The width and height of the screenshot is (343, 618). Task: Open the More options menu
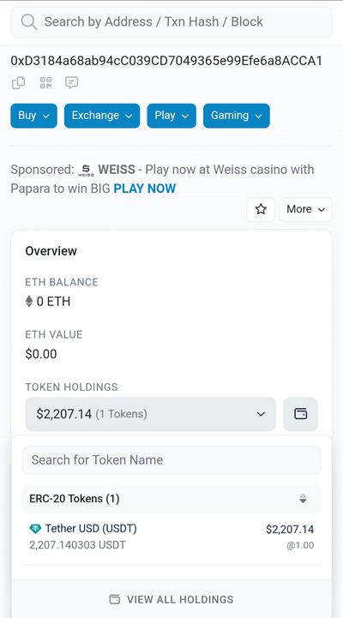(305, 209)
